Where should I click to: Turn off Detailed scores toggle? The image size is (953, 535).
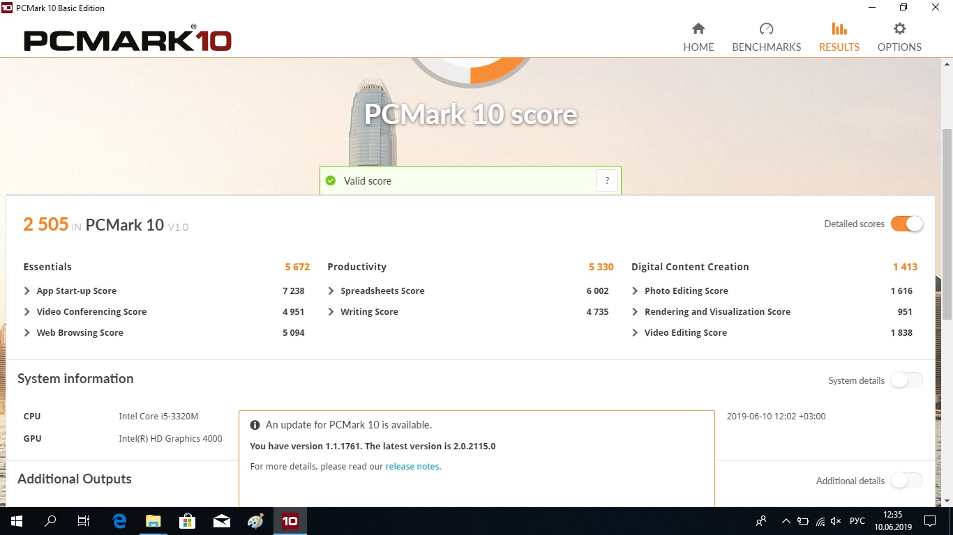tap(907, 224)
